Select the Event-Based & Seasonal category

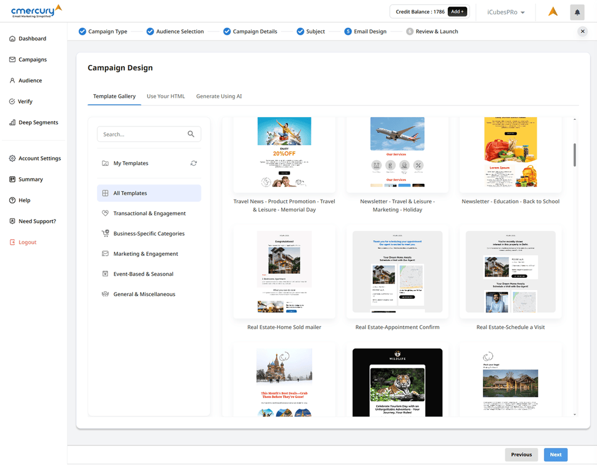pos(143,274)
